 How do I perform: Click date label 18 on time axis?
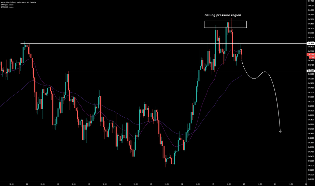pyautogui.click(x=182, y=184)
